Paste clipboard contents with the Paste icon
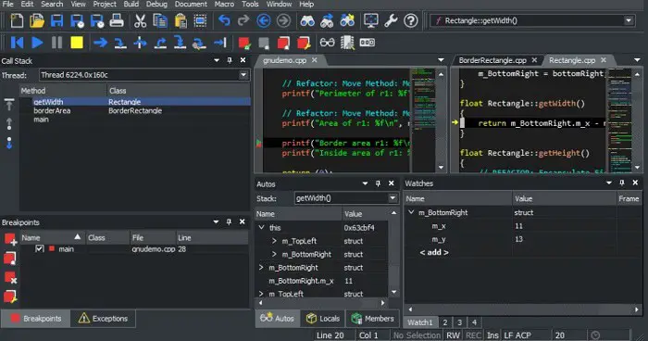The width and height of the screenshot is (648, 341). [181, 20]
